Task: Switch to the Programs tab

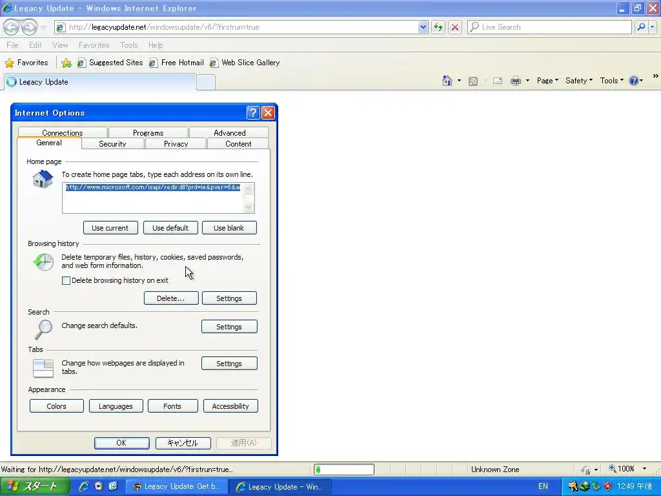Action: click(148, 132)
